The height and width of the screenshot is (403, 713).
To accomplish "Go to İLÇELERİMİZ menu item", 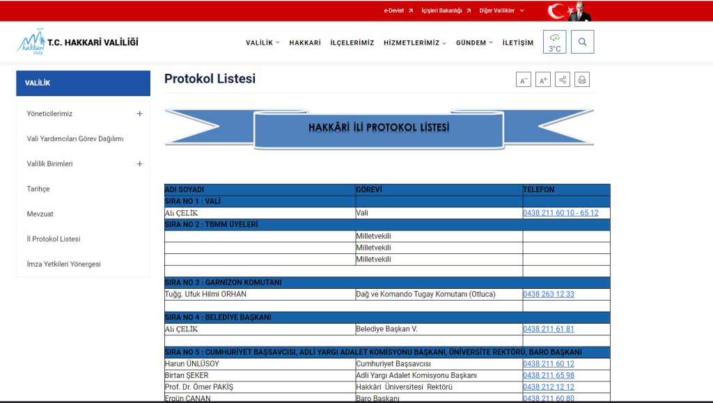I will (352, 42).
